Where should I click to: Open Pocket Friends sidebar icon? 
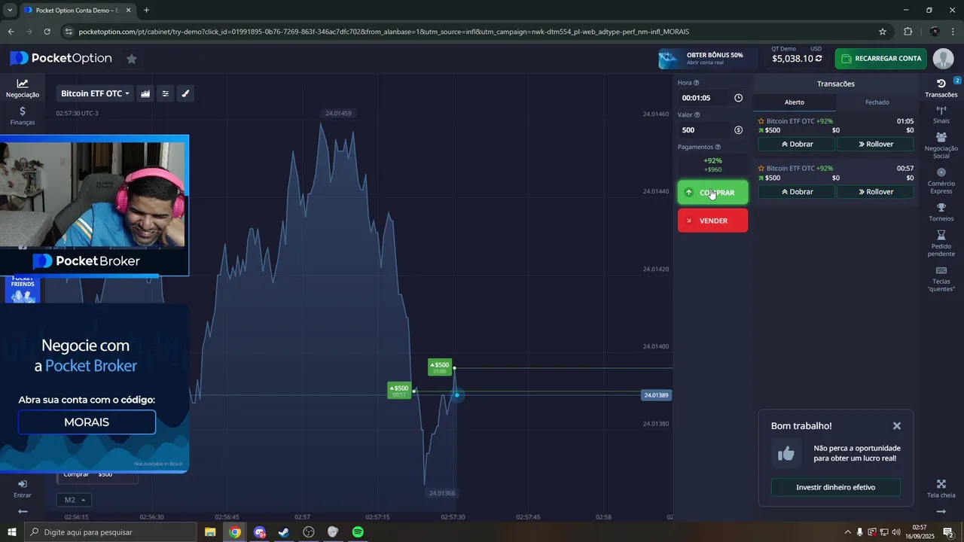(23, 289)
